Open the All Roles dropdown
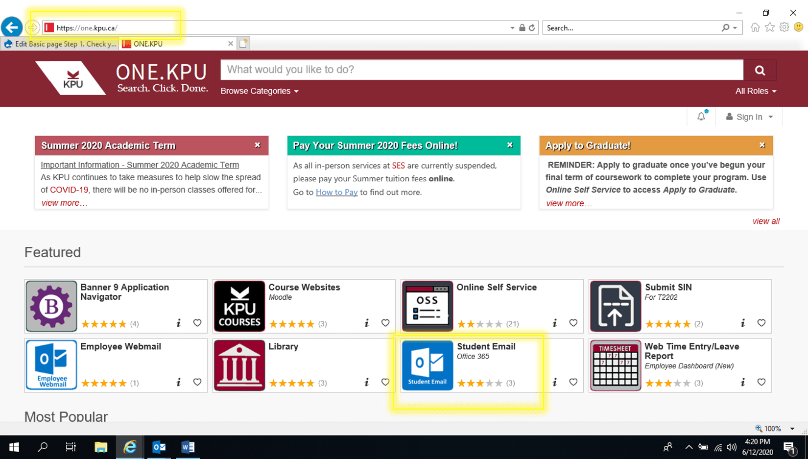 coord(756,91)
